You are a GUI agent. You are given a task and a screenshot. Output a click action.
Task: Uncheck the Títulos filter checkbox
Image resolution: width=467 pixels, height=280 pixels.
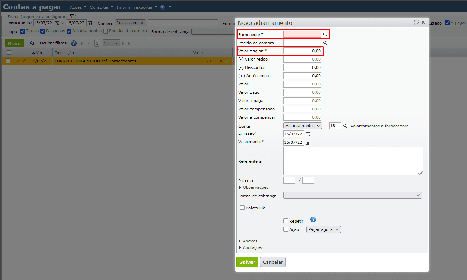click(23, 31)
